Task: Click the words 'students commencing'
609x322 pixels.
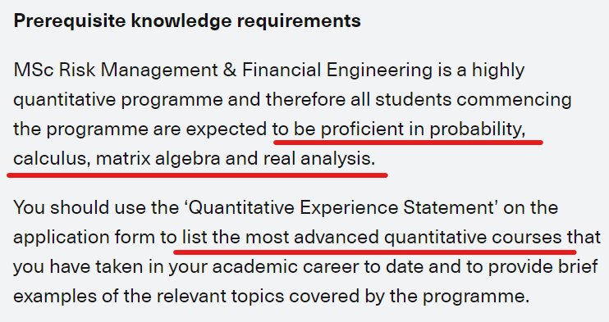Action: click(473, 100)
